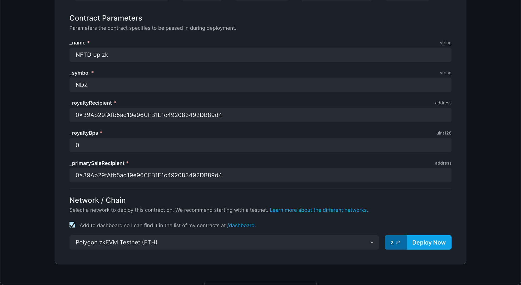Click the Network / Chain section header
Screen dimensions: 521x285
click(x=97, y=200)
